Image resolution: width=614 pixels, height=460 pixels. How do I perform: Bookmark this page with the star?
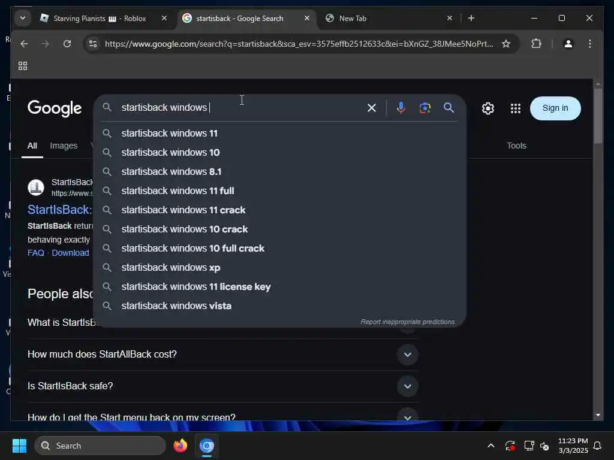pos(506,43)
